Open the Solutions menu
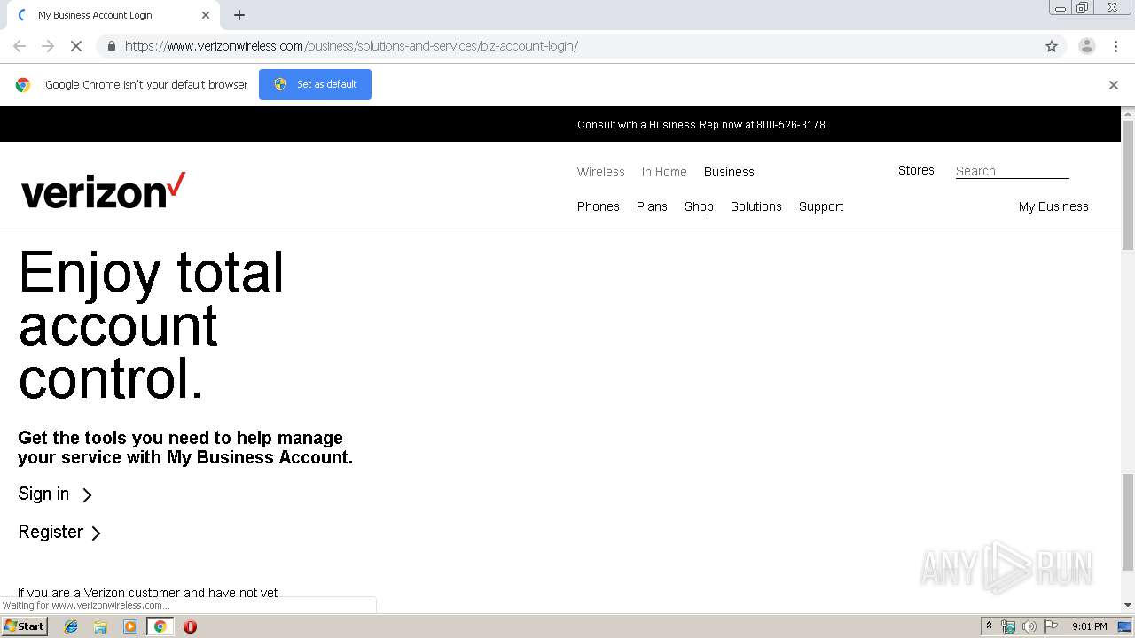The height and width of the screenshot is (638, 1135). pyautogui.click(x=756, y=206)
